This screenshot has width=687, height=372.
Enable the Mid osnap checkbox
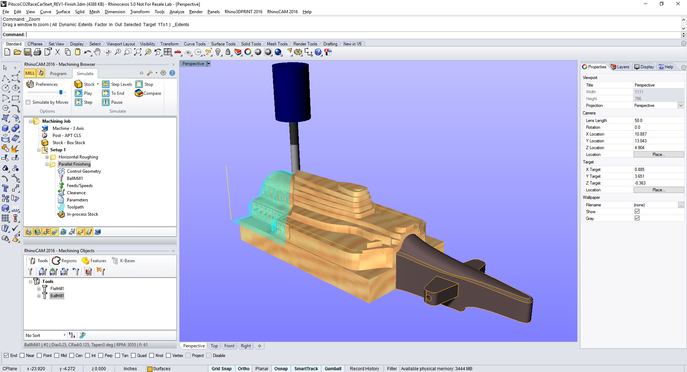(57, 356)
